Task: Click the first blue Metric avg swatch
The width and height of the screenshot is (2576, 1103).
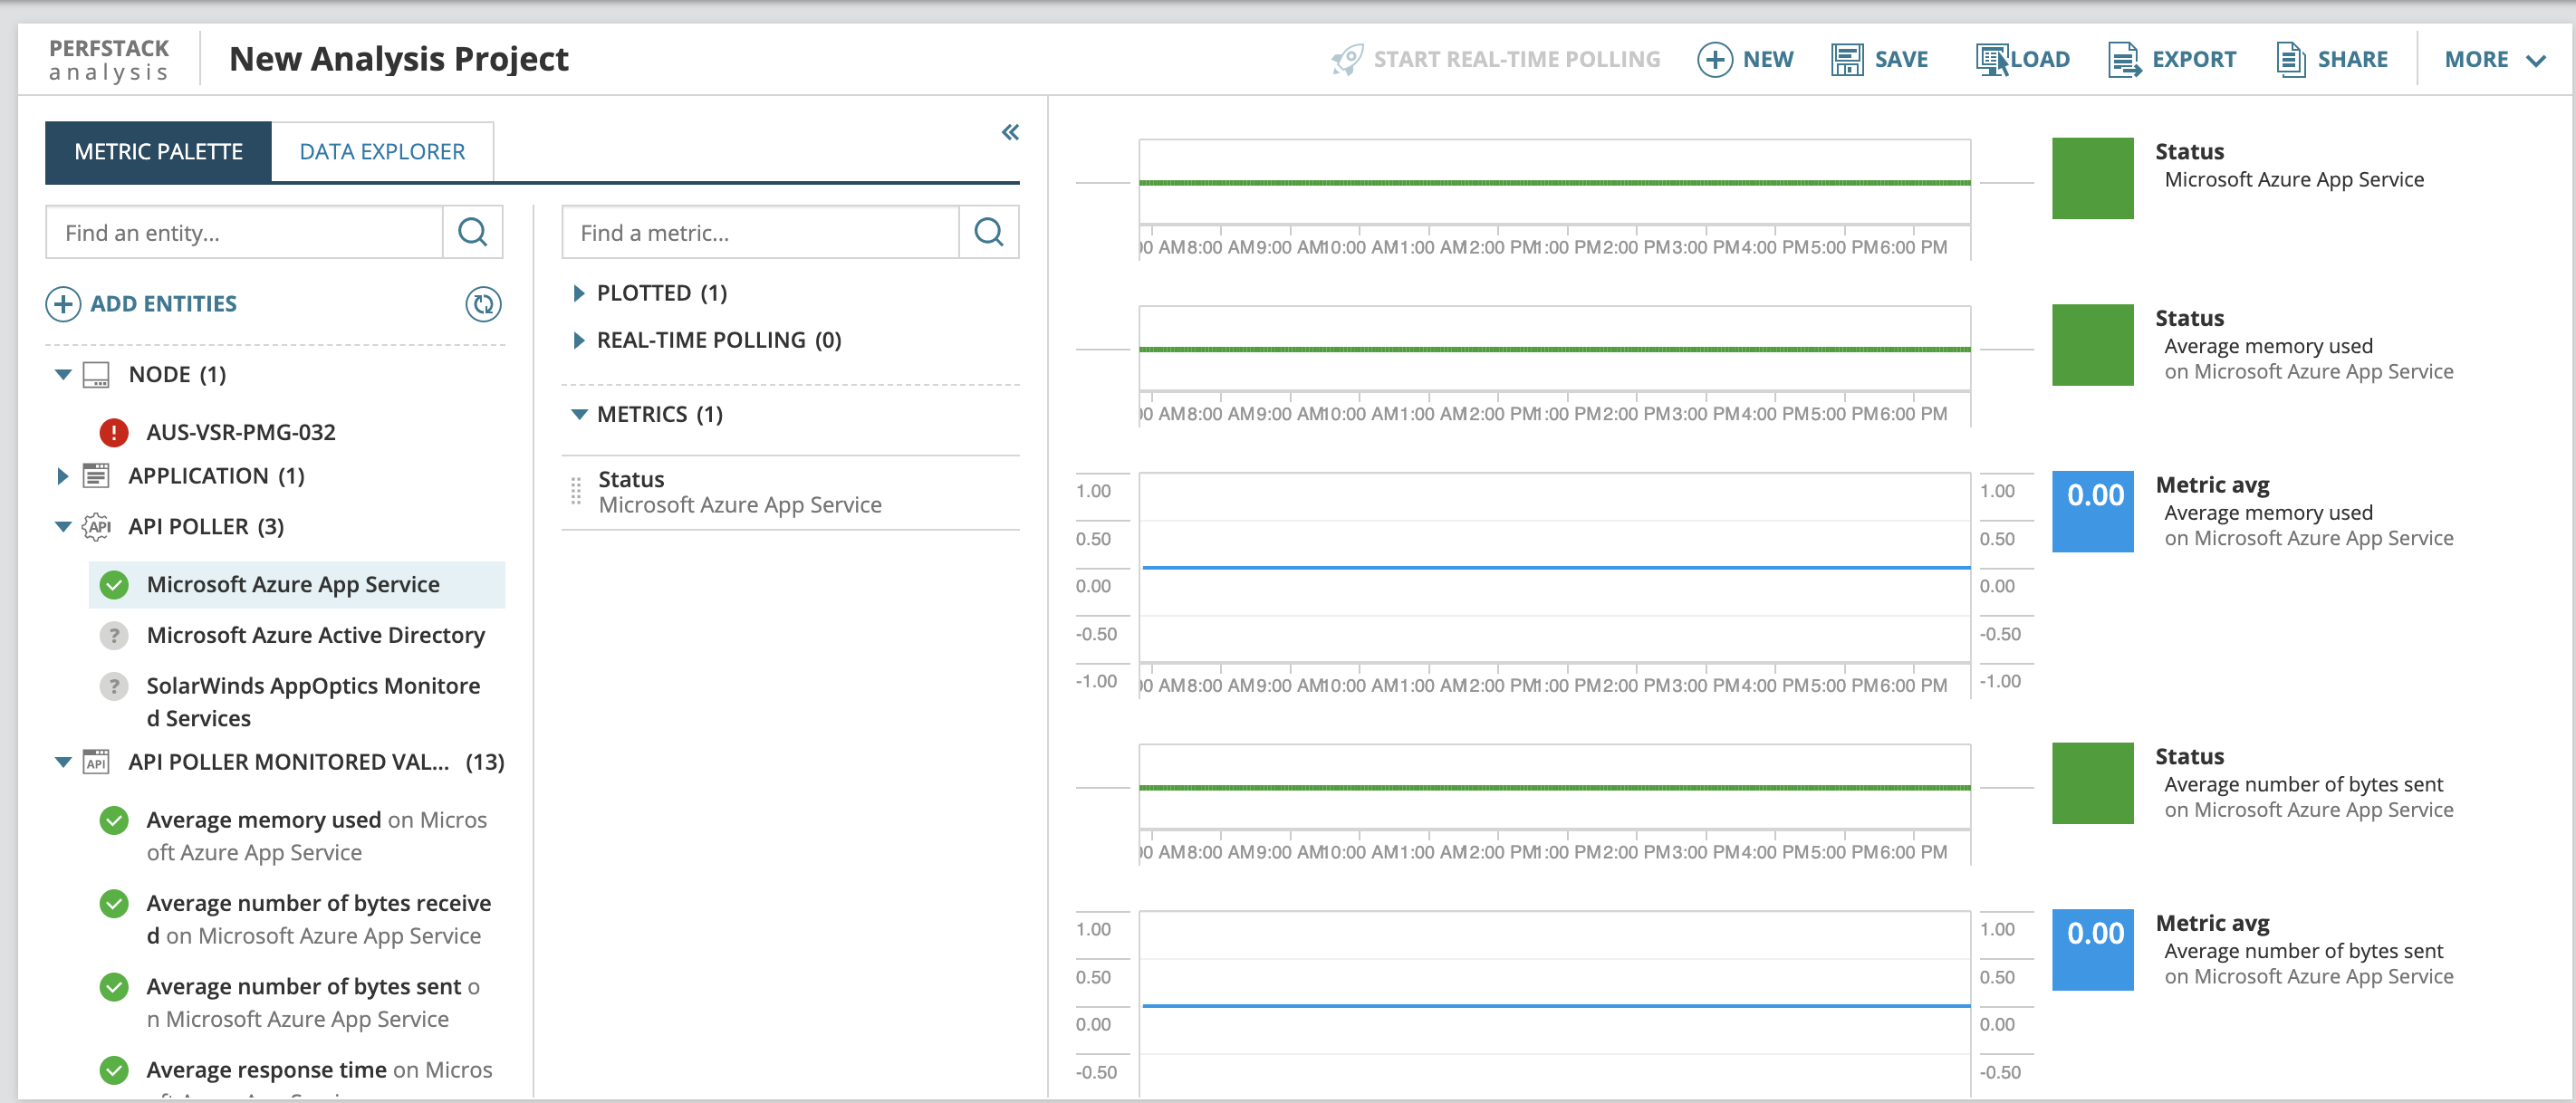Action: (x=2092, y=511)
